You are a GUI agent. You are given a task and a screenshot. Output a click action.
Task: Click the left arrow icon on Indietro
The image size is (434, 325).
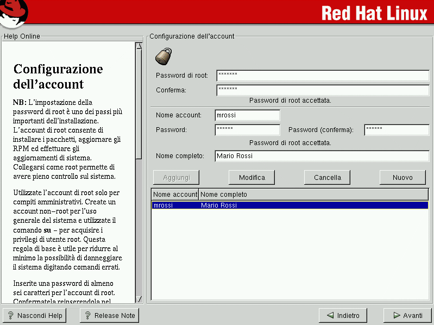[330, 315]
